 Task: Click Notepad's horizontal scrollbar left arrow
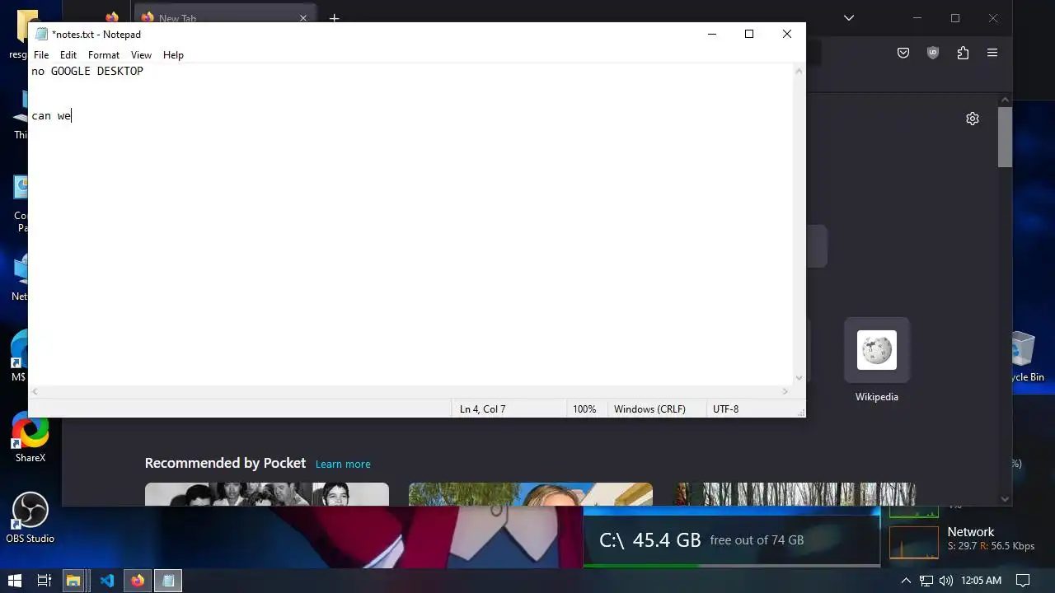35,392
